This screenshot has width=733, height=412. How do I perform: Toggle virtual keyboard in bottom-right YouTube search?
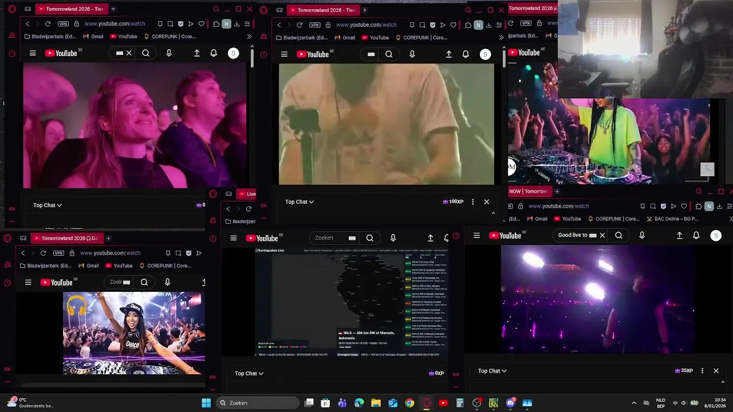coord(593,235)
